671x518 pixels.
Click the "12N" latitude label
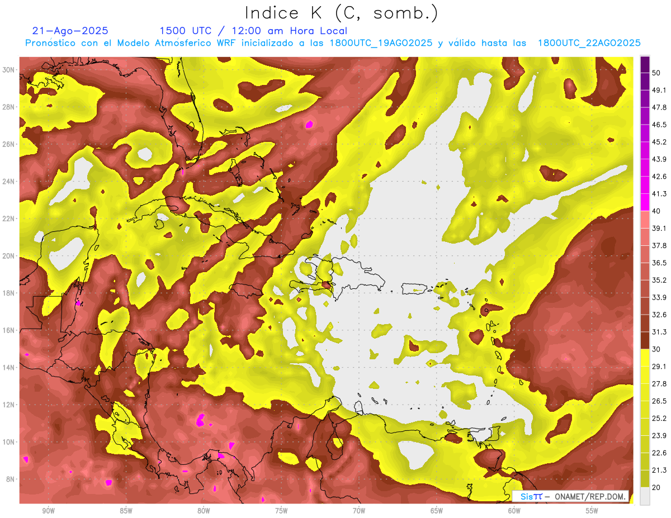[x=8, y=405]
